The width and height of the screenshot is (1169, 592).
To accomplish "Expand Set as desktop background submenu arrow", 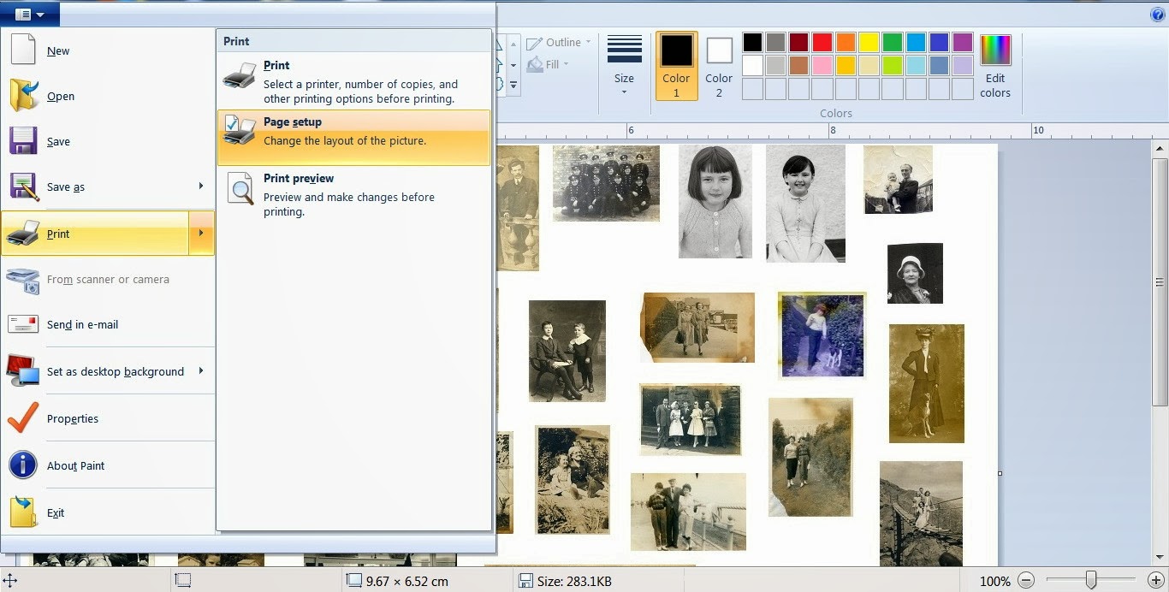I will point(201,370).
